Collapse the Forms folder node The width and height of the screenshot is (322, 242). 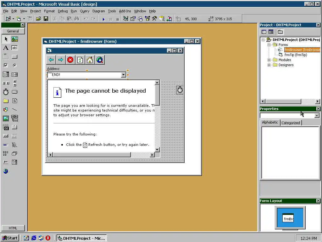point(269,45)
